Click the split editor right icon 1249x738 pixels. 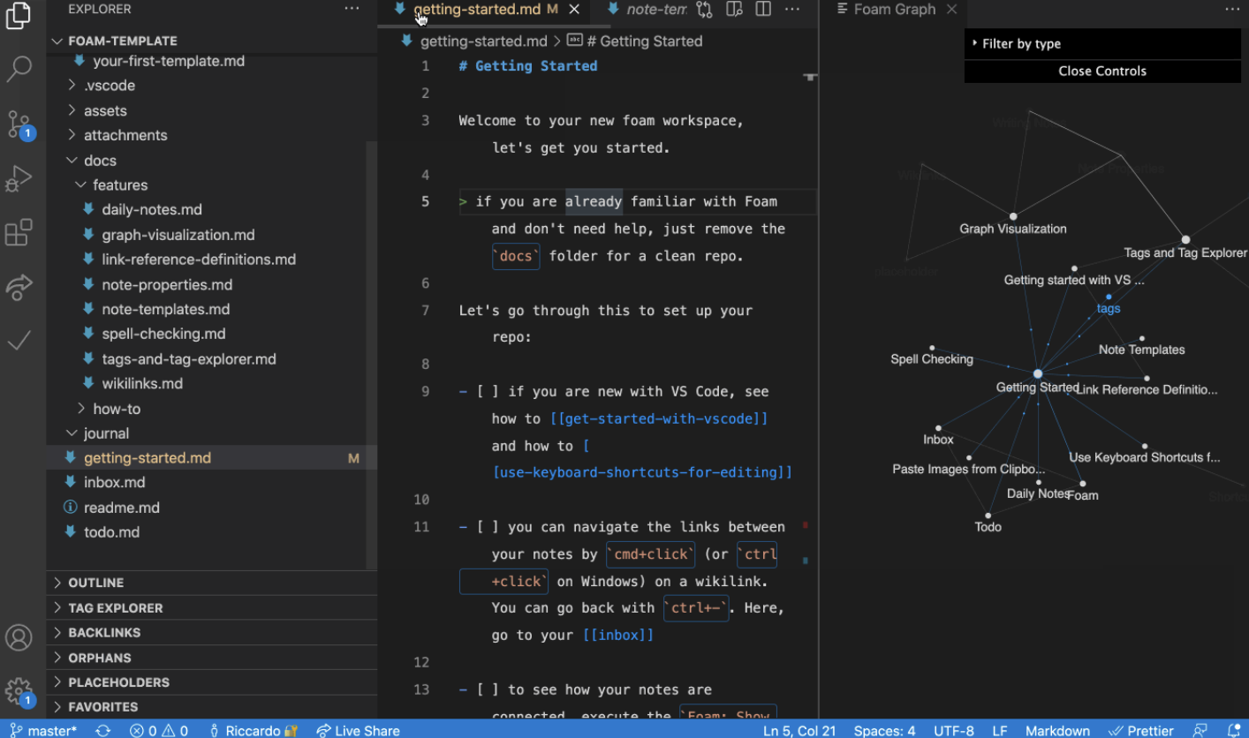coord(763,10)
